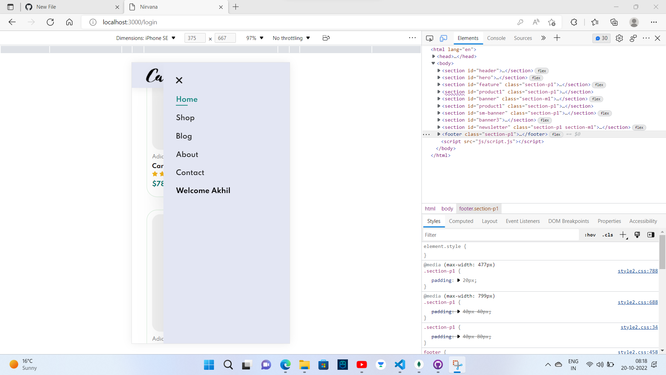666x375 pixels.
Task: Capture a device screenshot
Action: tap(326, 38)
